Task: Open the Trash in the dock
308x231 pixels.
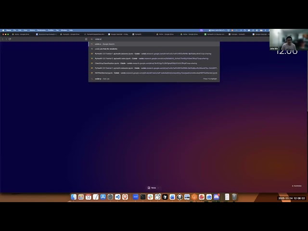Action: 234,197
